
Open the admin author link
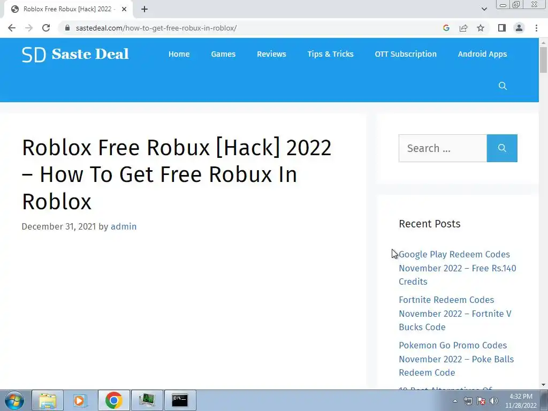pos(124,226)
